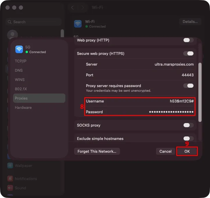The height and width of the screenshot is (198, 210).
Task: Disable Secure web proxy (HTTPS) toggle
Action: [x=189, y=53]
